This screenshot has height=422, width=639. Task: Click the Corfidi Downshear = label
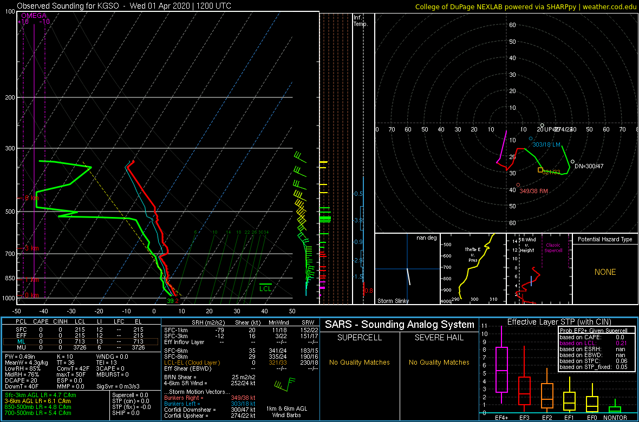191,410
